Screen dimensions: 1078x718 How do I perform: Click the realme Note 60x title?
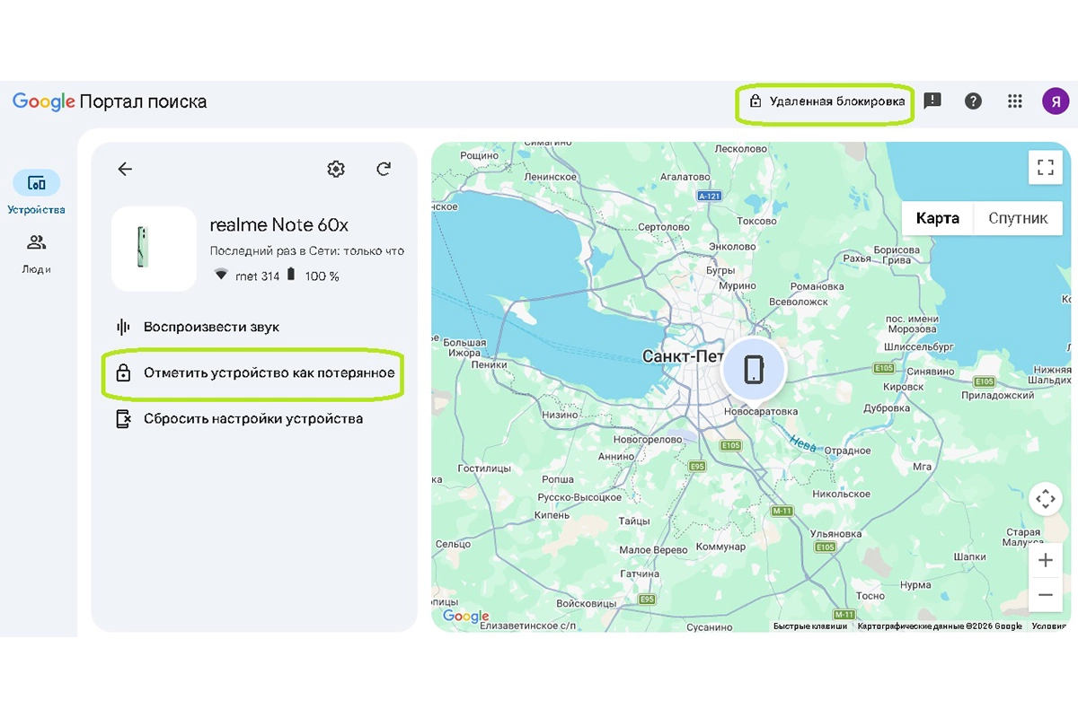tap(278, 224)
